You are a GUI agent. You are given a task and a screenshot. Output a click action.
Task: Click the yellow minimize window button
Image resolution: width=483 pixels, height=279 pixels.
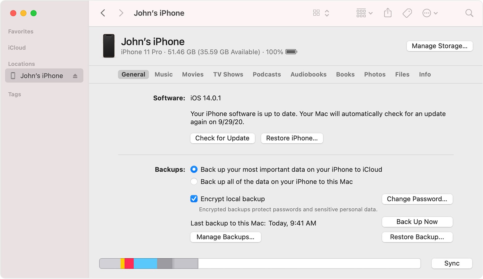[x=23, y=13]
